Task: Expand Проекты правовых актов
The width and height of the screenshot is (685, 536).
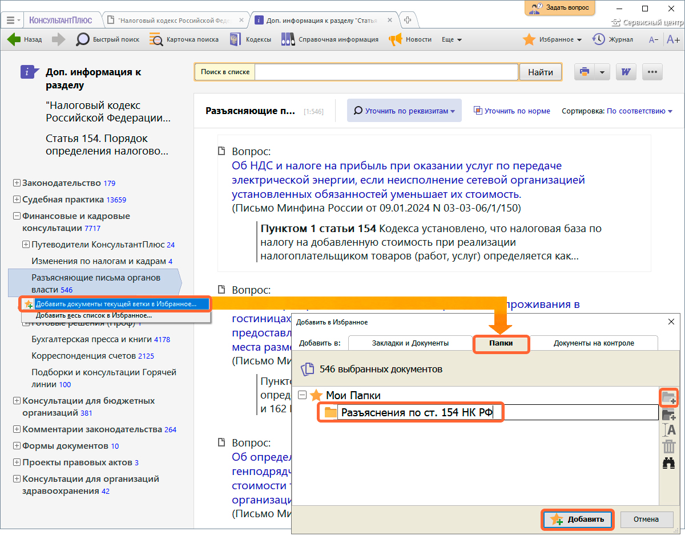Action: point(17,462)
